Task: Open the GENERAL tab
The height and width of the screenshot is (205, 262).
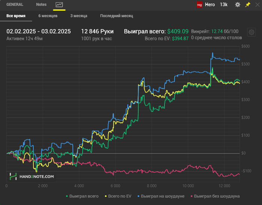Action: click(x=15, y=4)
